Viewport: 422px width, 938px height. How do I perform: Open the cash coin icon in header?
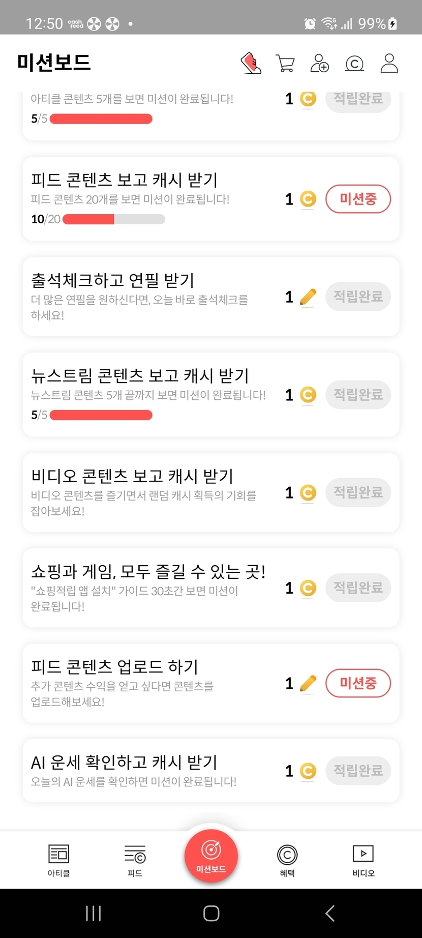[354, 64]
